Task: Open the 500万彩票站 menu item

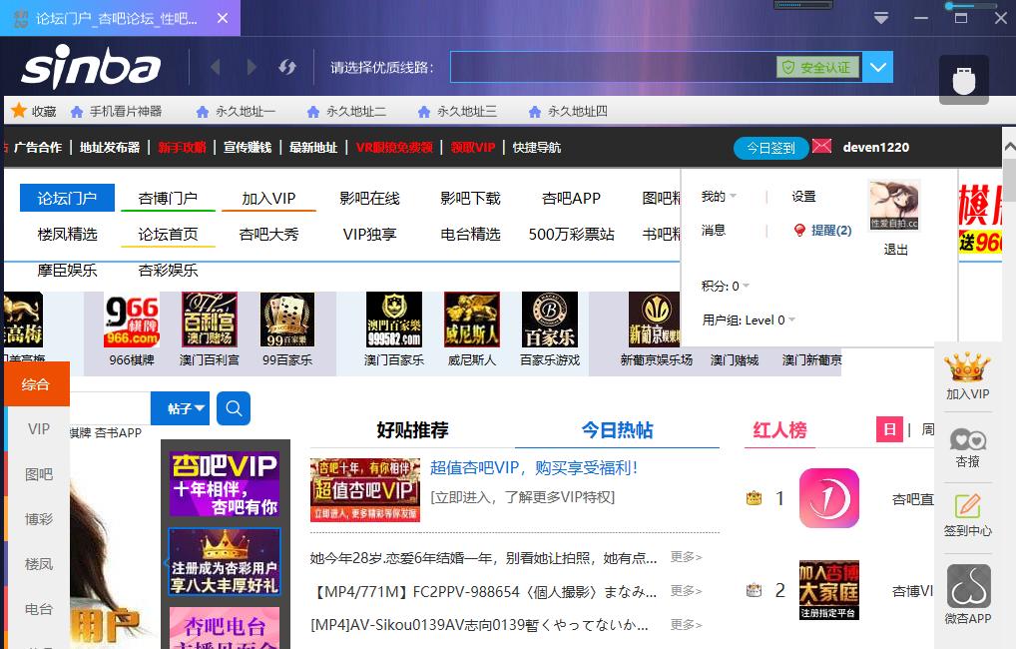Action: point(571,234)
